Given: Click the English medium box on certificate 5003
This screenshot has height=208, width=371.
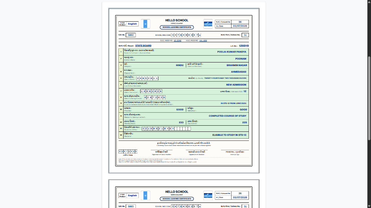Looking at the screenshot, I should point(132,195).
